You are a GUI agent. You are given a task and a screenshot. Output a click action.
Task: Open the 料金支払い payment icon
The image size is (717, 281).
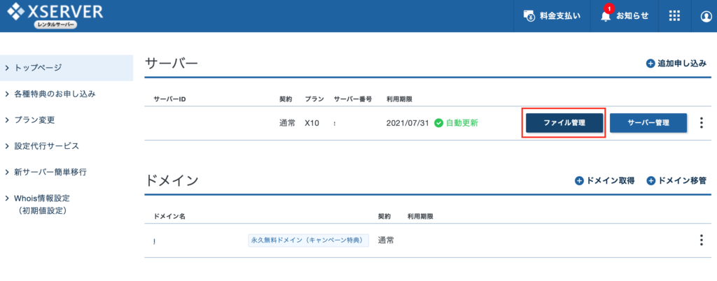[529, 16]
